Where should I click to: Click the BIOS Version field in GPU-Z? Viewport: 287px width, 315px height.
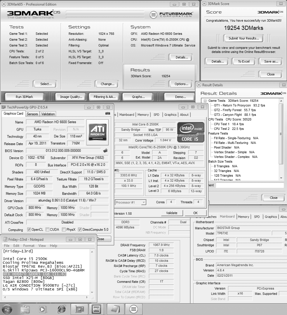[63, 150]
